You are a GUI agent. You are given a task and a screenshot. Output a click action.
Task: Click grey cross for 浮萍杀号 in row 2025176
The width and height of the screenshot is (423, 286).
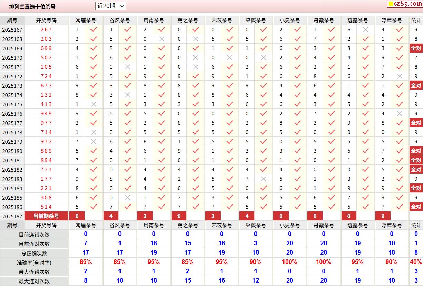[400, 114]
